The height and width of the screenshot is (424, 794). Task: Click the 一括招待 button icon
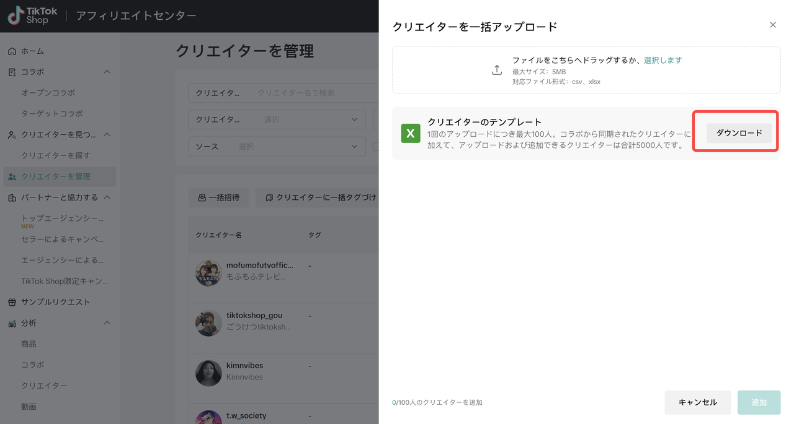pos(202,197)
